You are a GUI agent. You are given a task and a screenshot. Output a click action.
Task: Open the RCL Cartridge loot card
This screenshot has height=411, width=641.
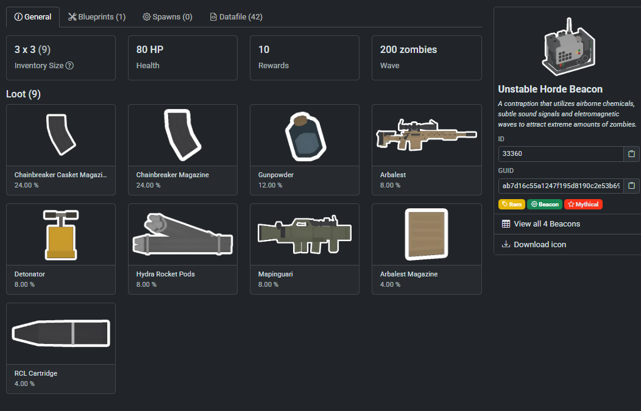point(61,347)
